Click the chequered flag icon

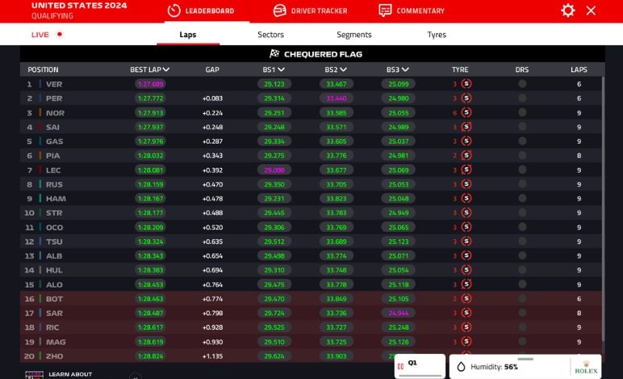pos(274,54)
